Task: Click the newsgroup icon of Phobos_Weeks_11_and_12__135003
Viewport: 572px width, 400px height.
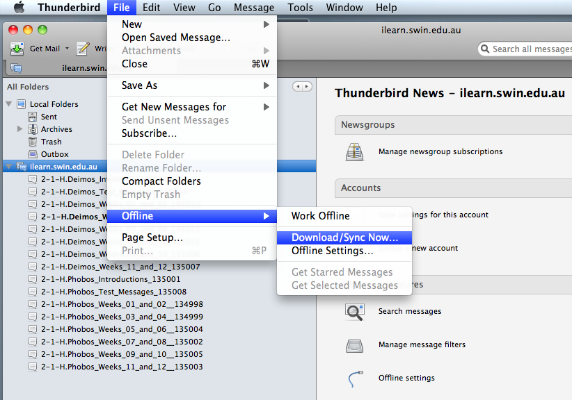Action: [33, 367]
